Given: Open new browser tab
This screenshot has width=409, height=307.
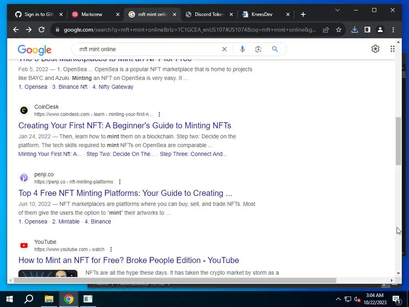Looking at the screenshot, I should coord(303,14).
